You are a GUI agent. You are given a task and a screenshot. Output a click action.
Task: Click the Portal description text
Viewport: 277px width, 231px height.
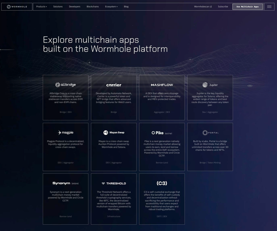(x=210, y=145)
